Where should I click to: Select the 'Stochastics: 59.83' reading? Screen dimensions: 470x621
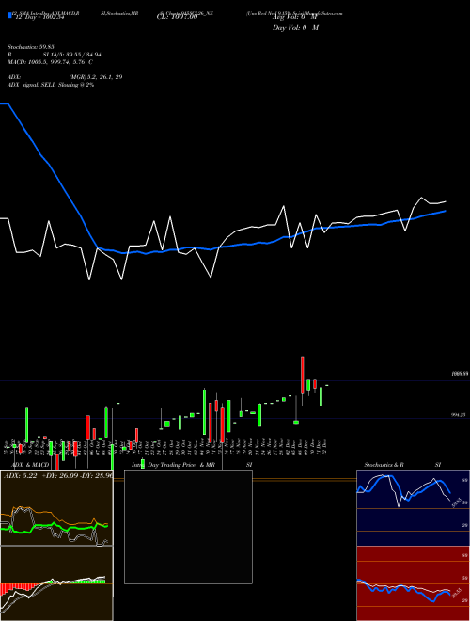[30, 47]
